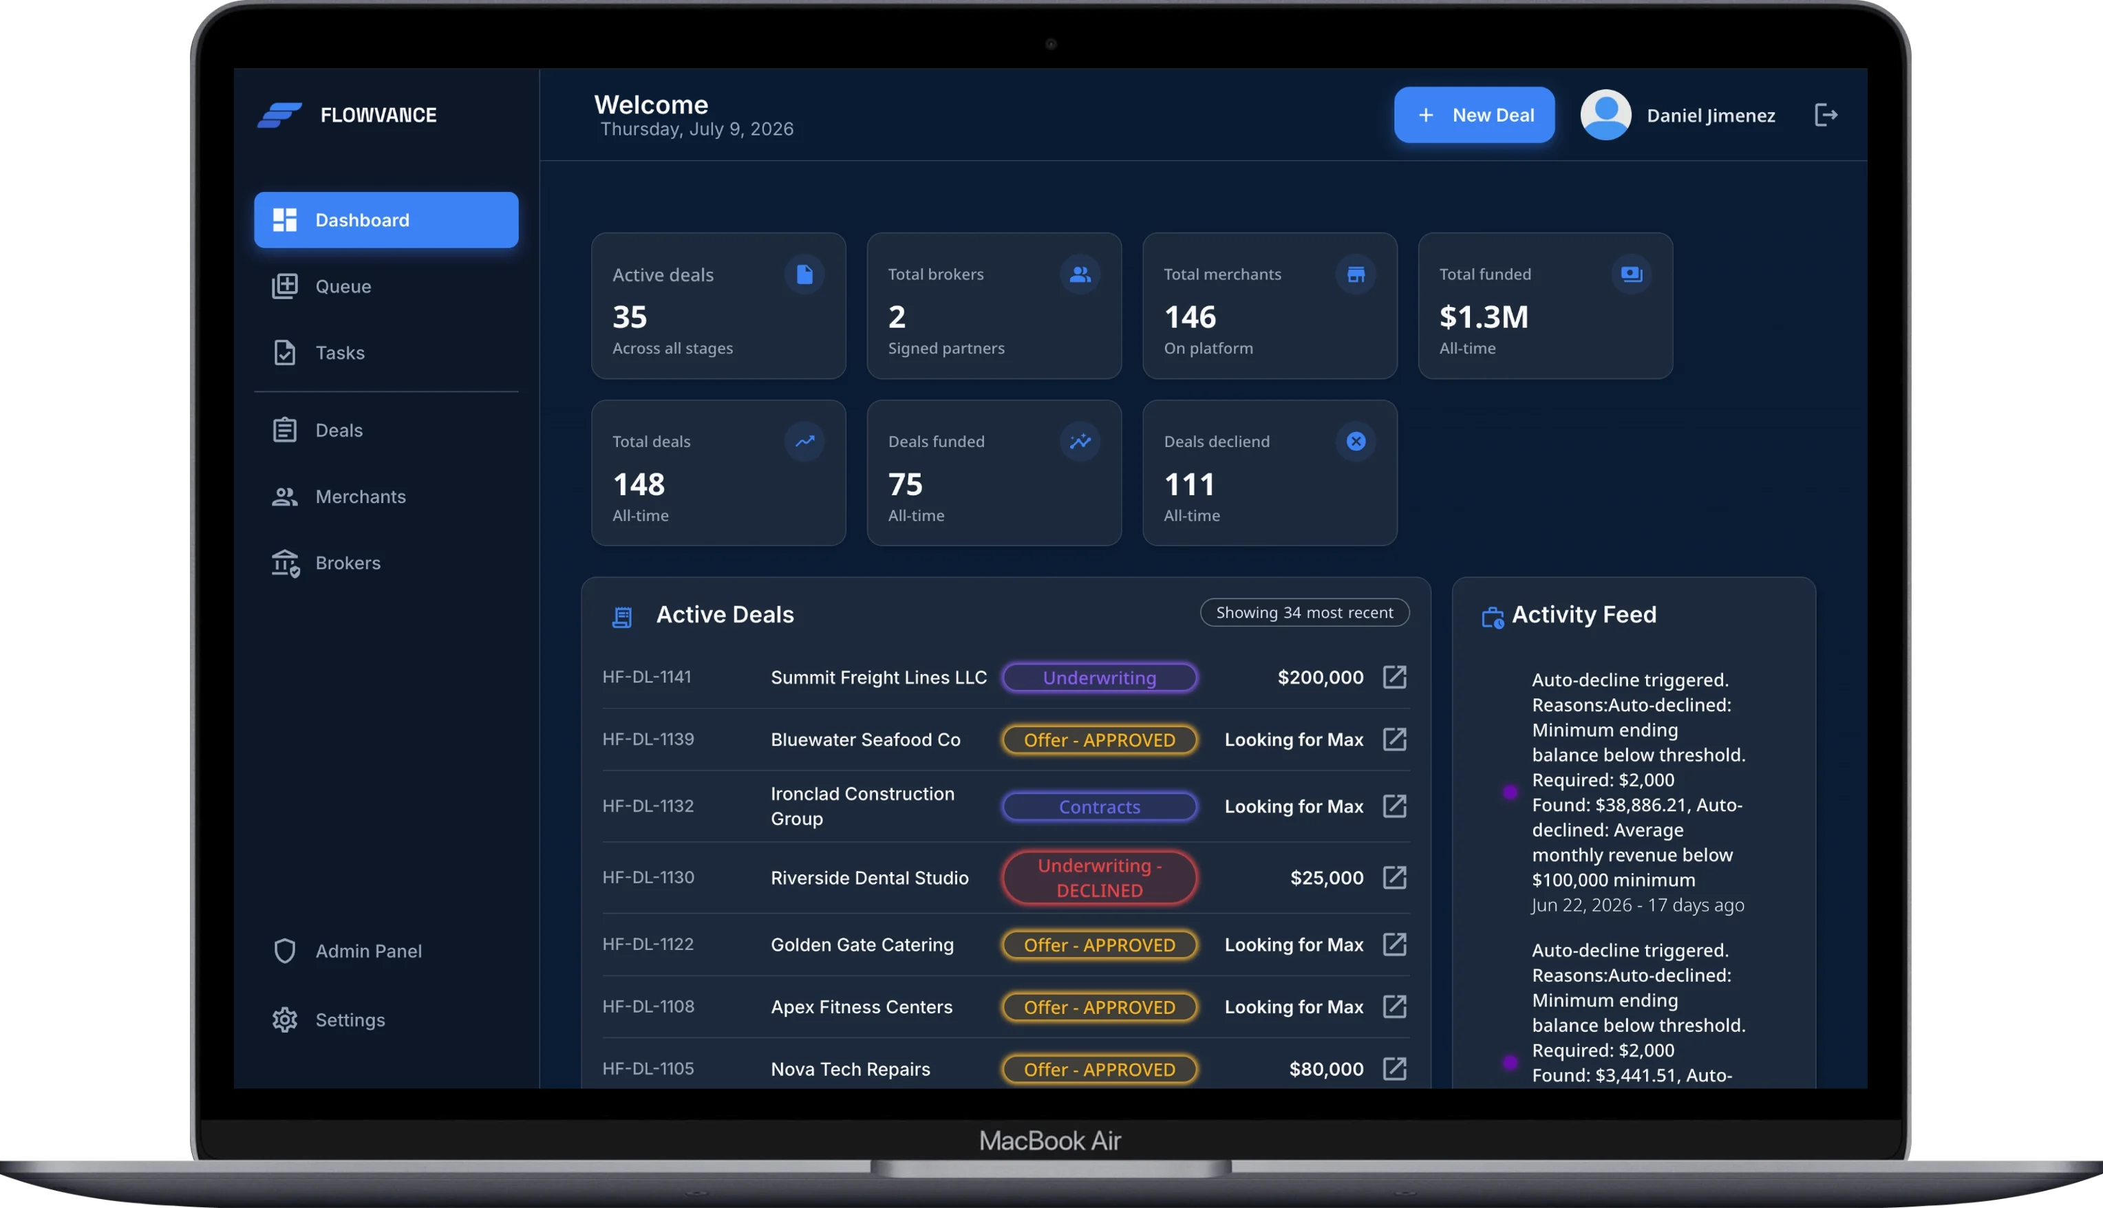Click Offer - APPROVED badge for Bluewater Seafood
The width and height of the screenshot is (2103, 1208).
1100,740
